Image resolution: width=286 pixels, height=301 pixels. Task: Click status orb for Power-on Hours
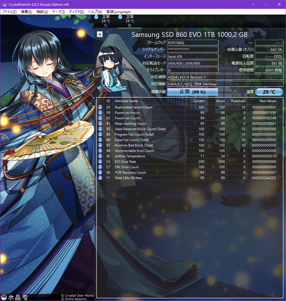point(100,112)
